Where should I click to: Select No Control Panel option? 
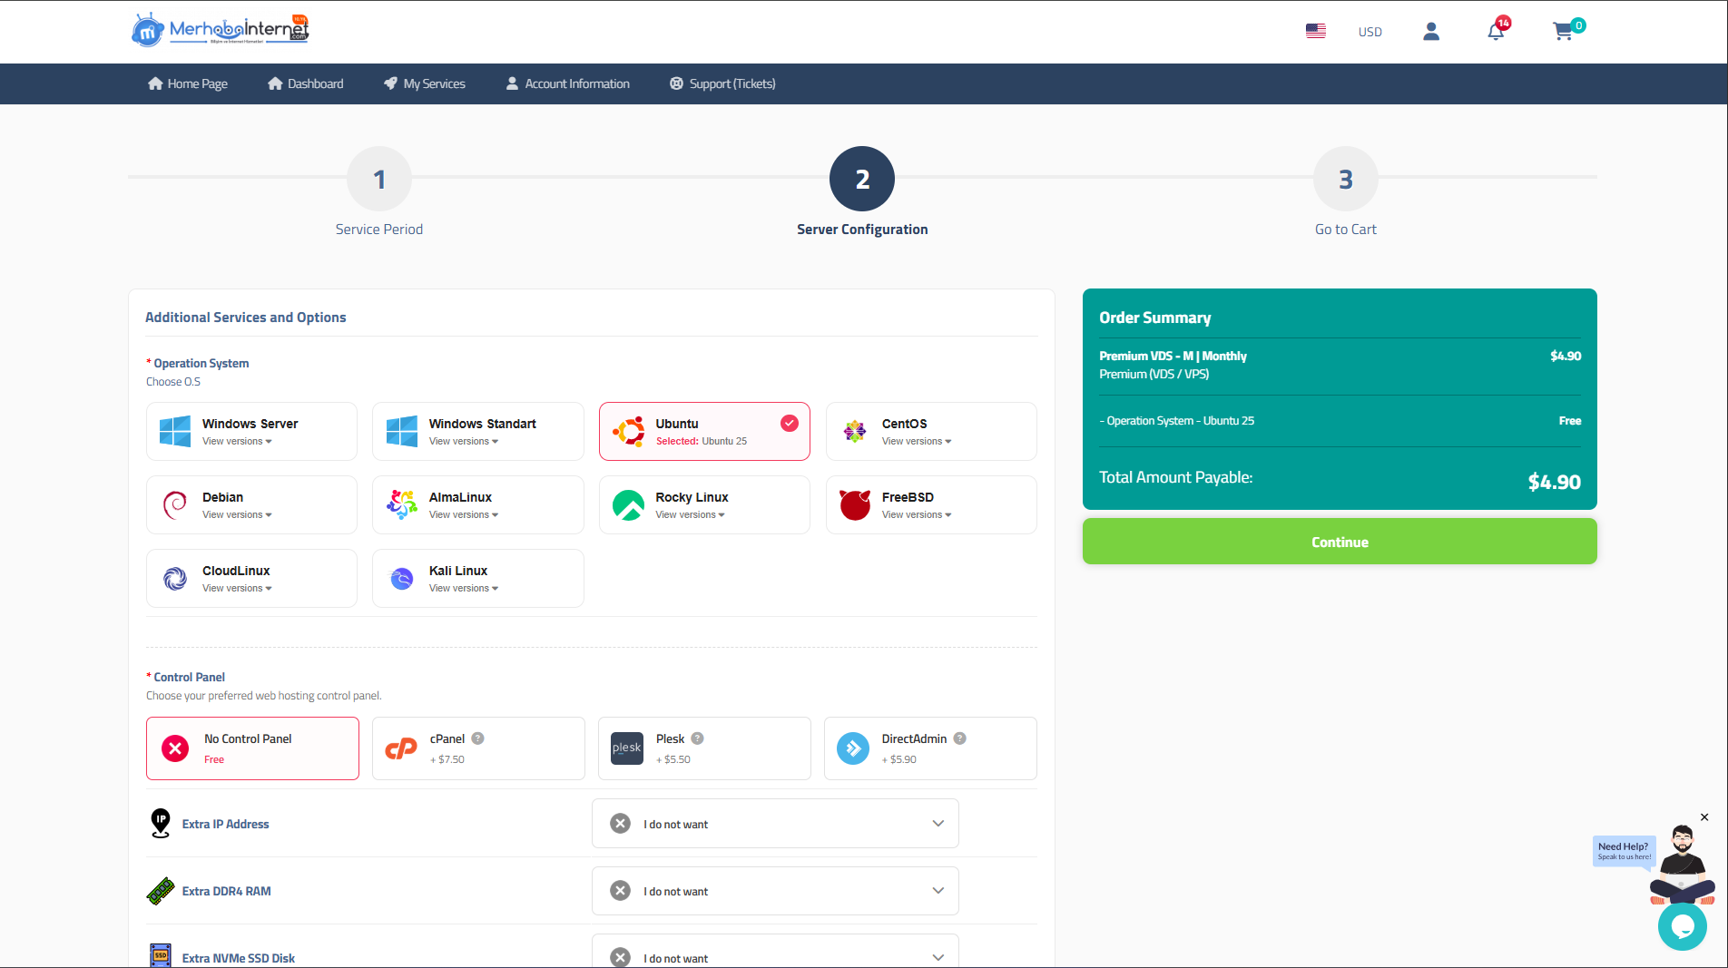(252, 748)
